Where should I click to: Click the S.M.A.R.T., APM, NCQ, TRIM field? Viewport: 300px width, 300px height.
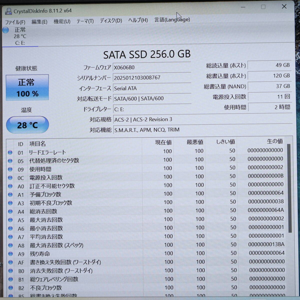(x=203, y=130)
